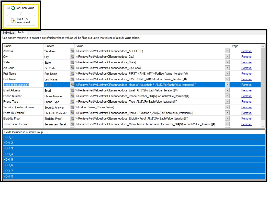Click pattern picker icon in Email Address row
268x213 pixels.
pyautogui.click(x=72, y=90)
